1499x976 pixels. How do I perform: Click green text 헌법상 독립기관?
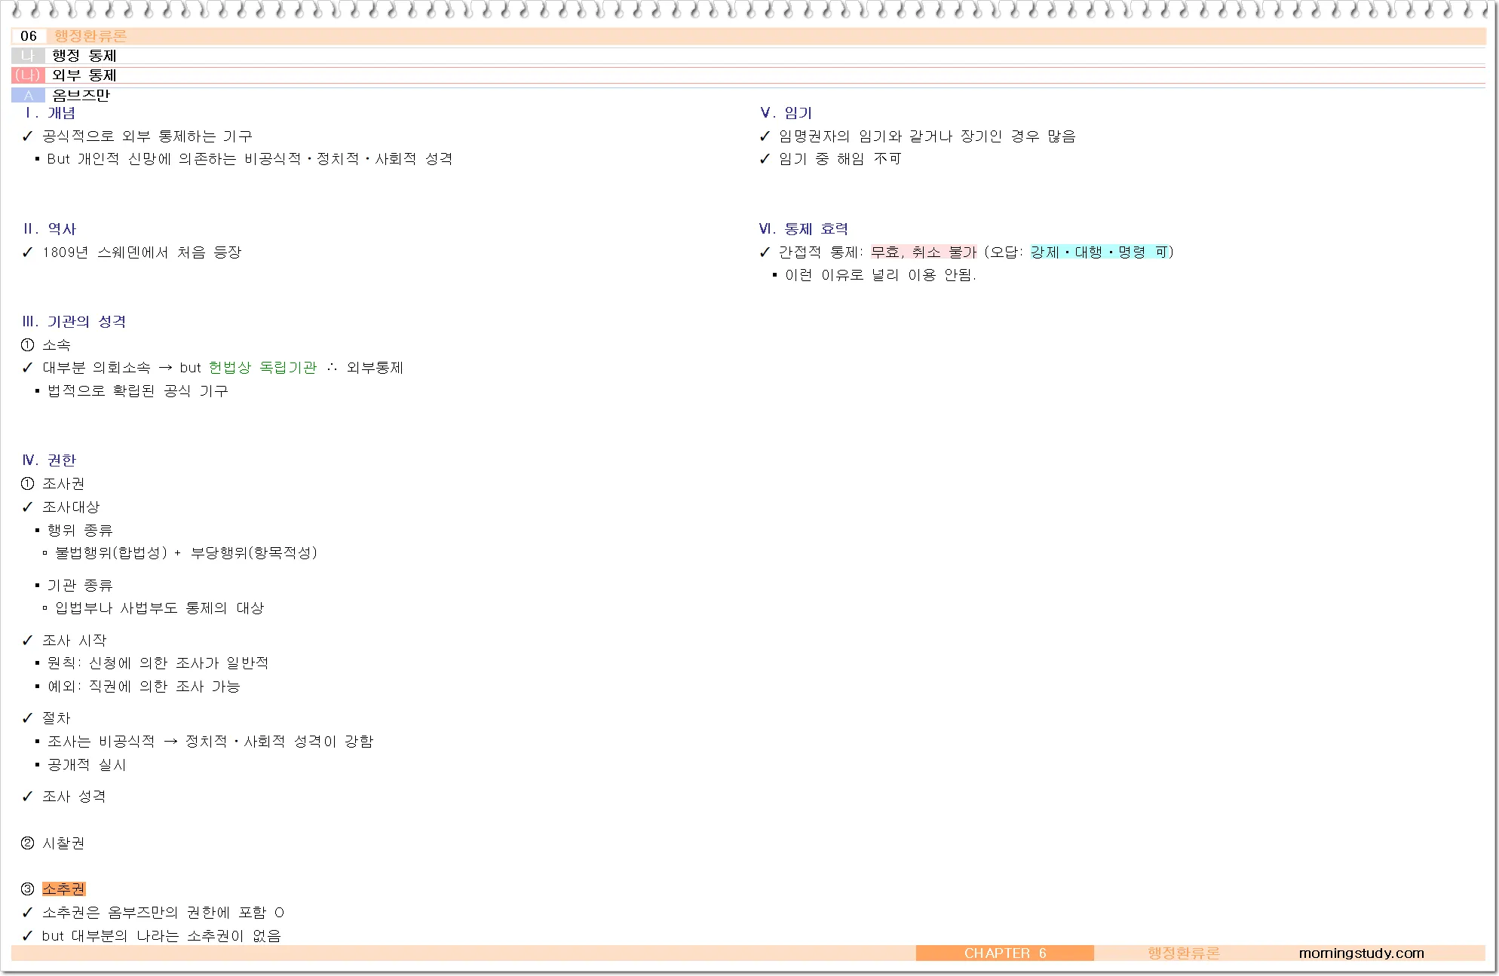(x=262, y=368)
